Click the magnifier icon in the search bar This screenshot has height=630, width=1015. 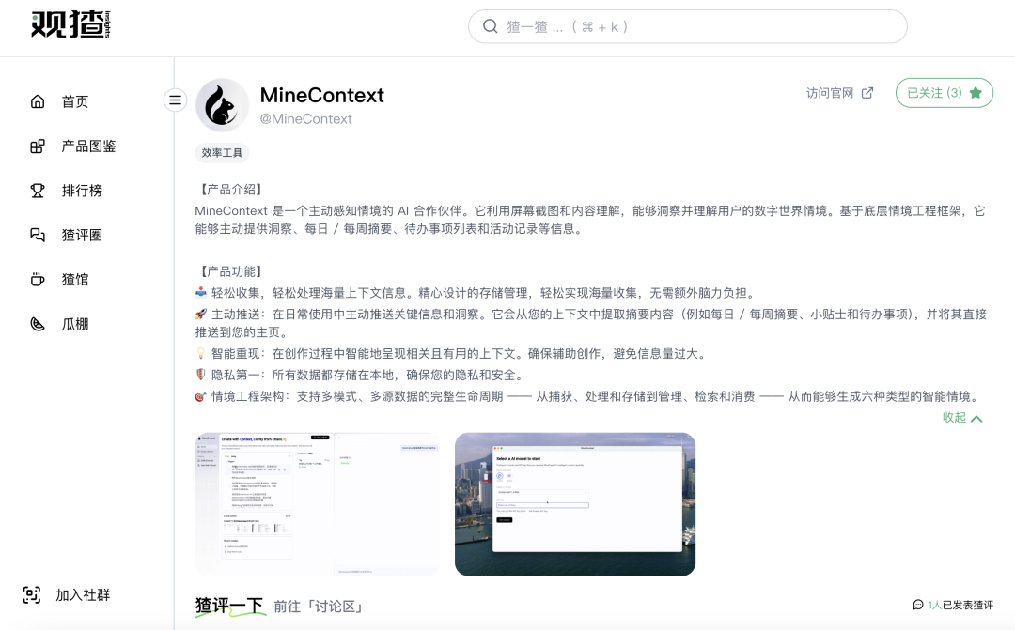tap(491, 26)
